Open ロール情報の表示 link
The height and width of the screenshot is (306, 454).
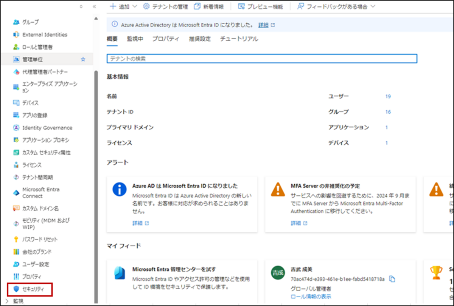click(x=311, y=296)
